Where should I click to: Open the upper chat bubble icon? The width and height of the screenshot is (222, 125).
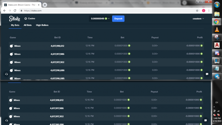click(x=207, y=74)
